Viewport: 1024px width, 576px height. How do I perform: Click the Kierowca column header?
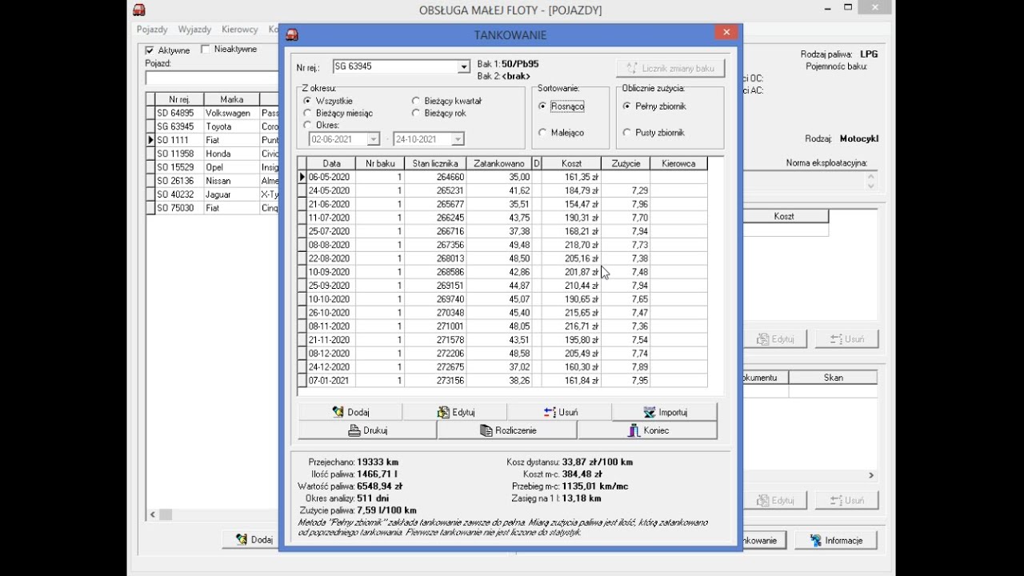(x=678, y=163)
